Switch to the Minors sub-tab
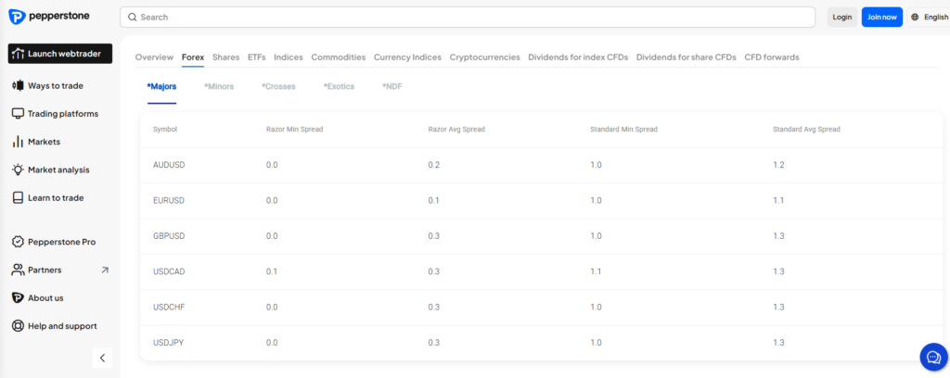Image resolution: width=950 pixels, height=378 pixels. pos(219,86)
